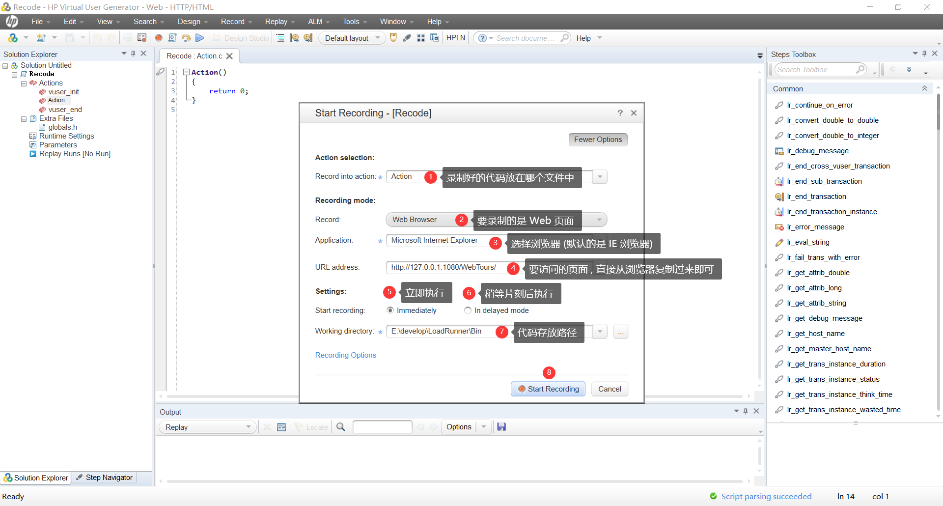Open the Record mode Web Browser dropdown arrow
This screenshot has height=506, width=943.
pyautogui.click(x=600, y=220)
